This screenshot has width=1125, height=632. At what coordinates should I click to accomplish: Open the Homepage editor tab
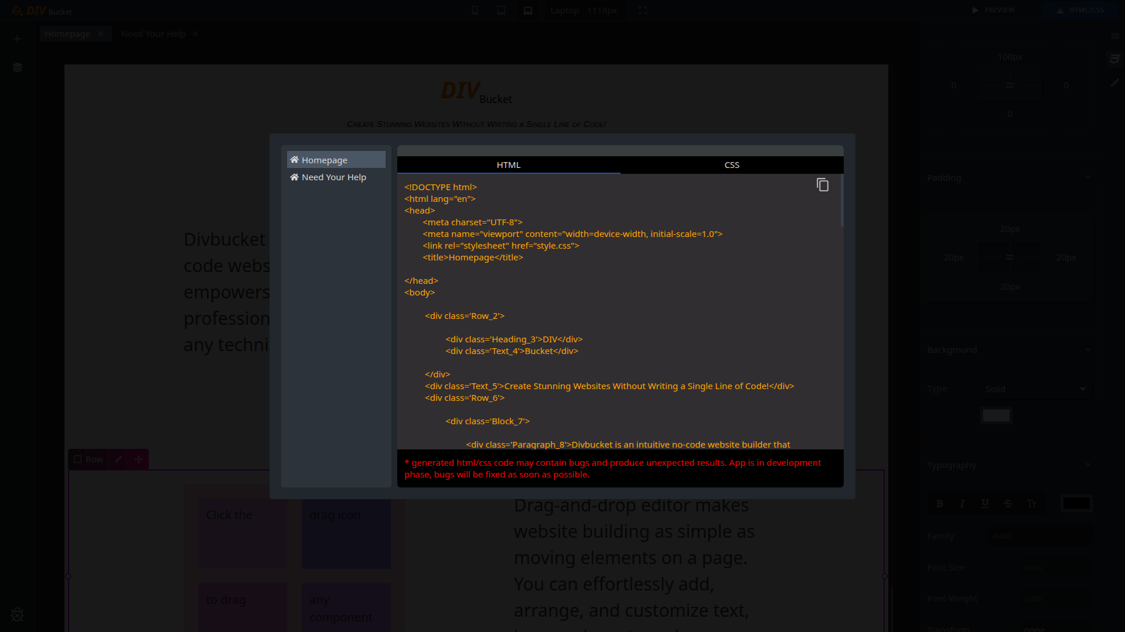(67, 34)
